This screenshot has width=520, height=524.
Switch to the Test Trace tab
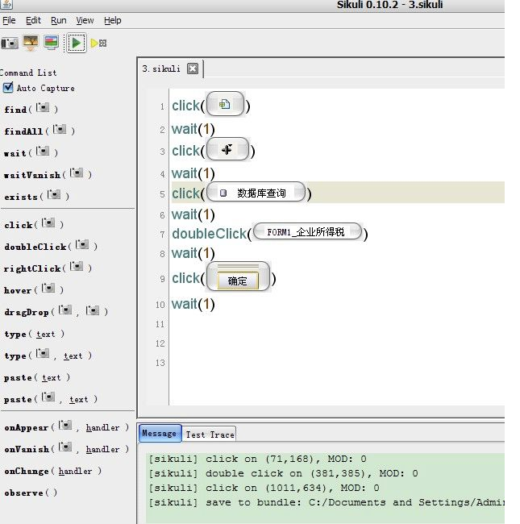(210, 435)
